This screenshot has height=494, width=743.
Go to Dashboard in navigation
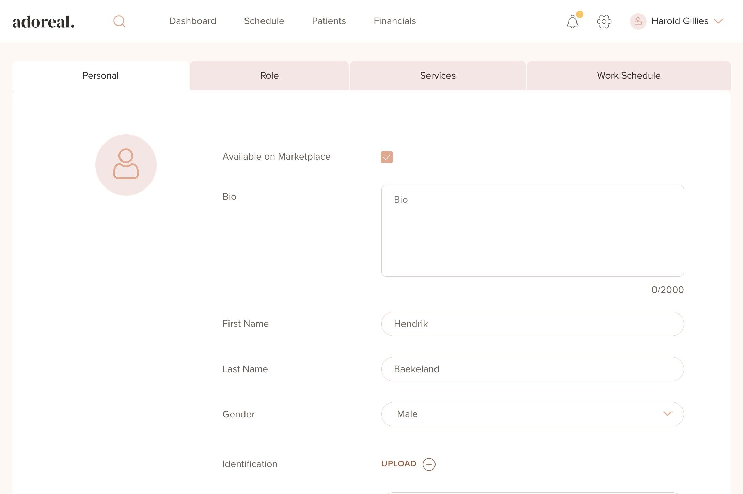pyautogui.click(x=192, y=21)
